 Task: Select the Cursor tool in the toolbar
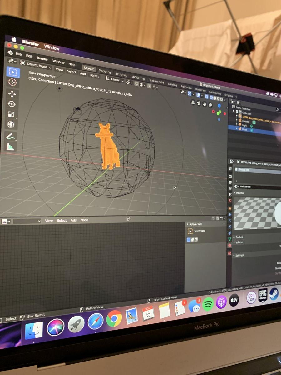tap(12, 82)
